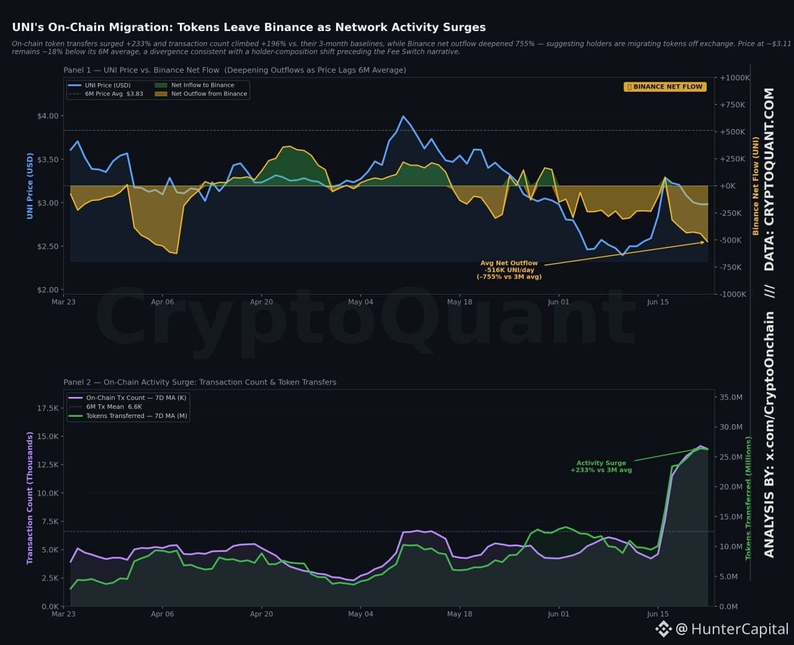This screenshot has width=794, height=645.
Task: Click the "12.5K" transaction count axis label
Action: 48,465
